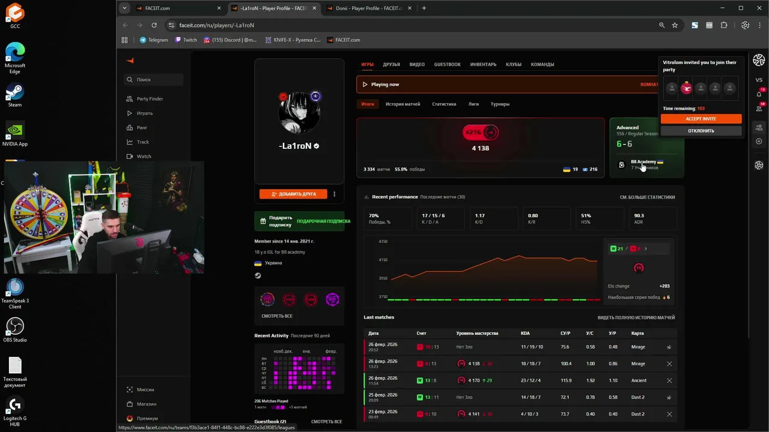Open three-dot menu beside Добавить друга

[335, 194]
